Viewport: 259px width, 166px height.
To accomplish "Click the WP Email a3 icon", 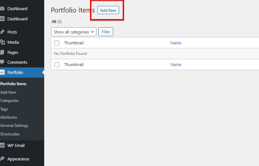I will (2, 145).
